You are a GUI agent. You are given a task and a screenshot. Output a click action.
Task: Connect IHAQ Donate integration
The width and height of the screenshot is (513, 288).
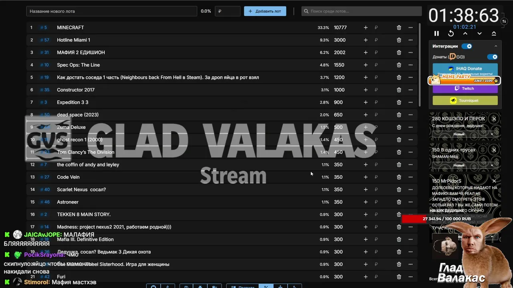click(465, 68)
